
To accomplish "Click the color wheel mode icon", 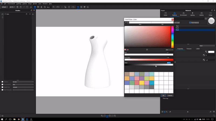I will [128, 50].
